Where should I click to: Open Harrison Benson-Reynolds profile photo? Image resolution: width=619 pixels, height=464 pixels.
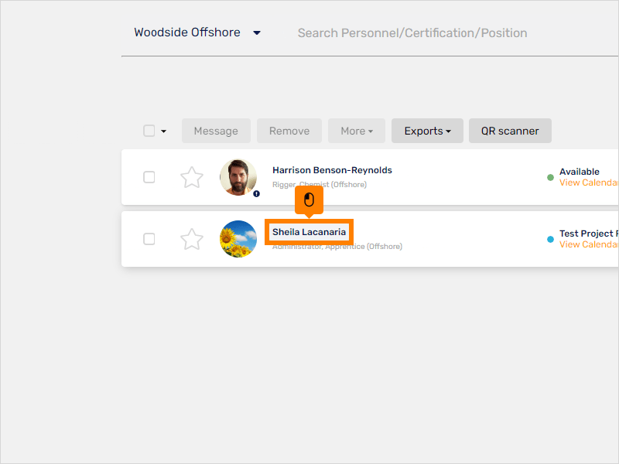tap(238, 177)
